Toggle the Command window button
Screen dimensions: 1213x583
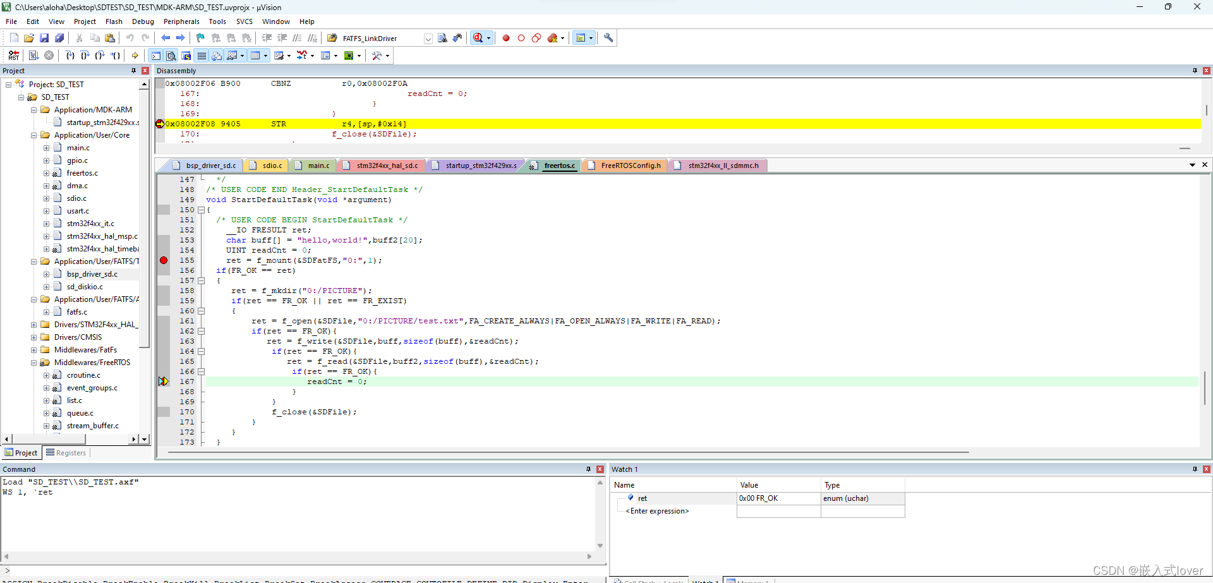point(156,56)
